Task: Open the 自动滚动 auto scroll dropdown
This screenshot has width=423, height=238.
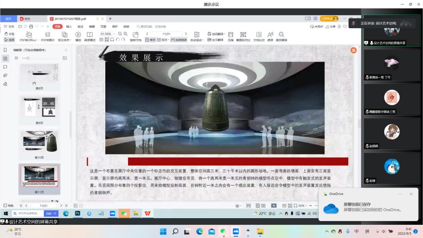Action: click(197, 40)
